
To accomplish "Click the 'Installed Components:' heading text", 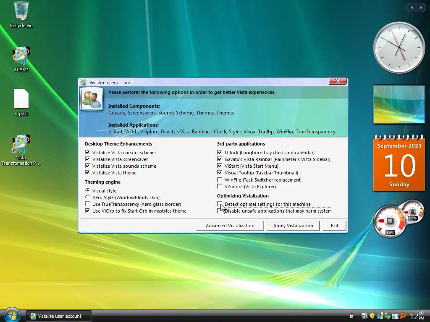I will click(134, 106).
